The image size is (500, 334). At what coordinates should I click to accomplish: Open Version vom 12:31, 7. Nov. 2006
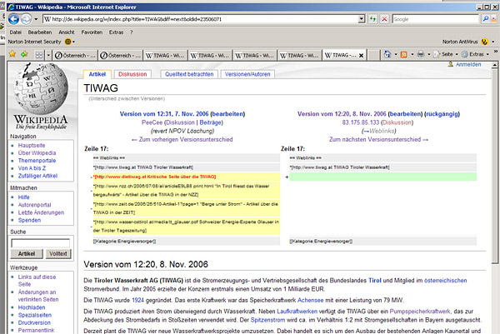click(x=164, y=114)
